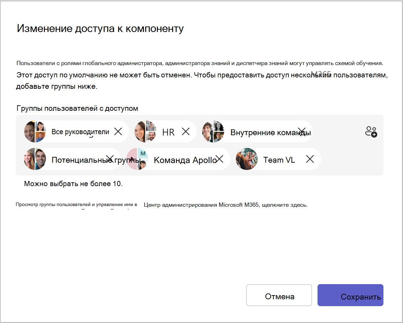
Task: Click the HR group avatar
Action: (x=146, y=131)
